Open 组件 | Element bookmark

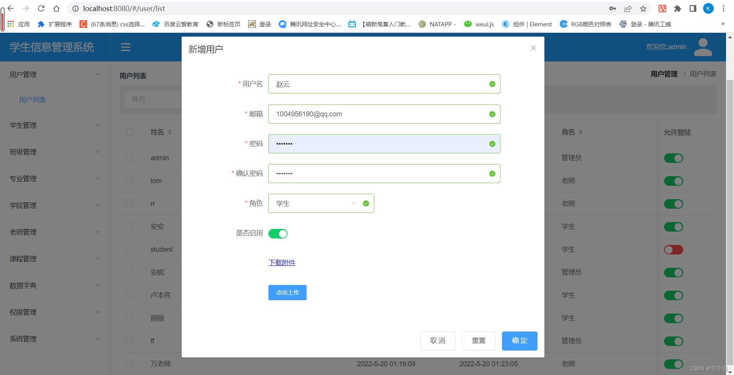(x=527, y=24)
